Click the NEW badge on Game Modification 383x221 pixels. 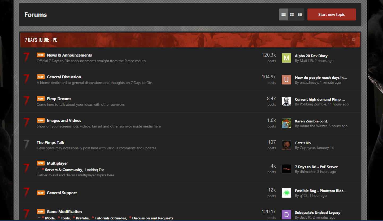coord(41,212)
